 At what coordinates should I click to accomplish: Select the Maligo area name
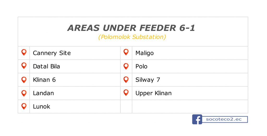[144, 53]
